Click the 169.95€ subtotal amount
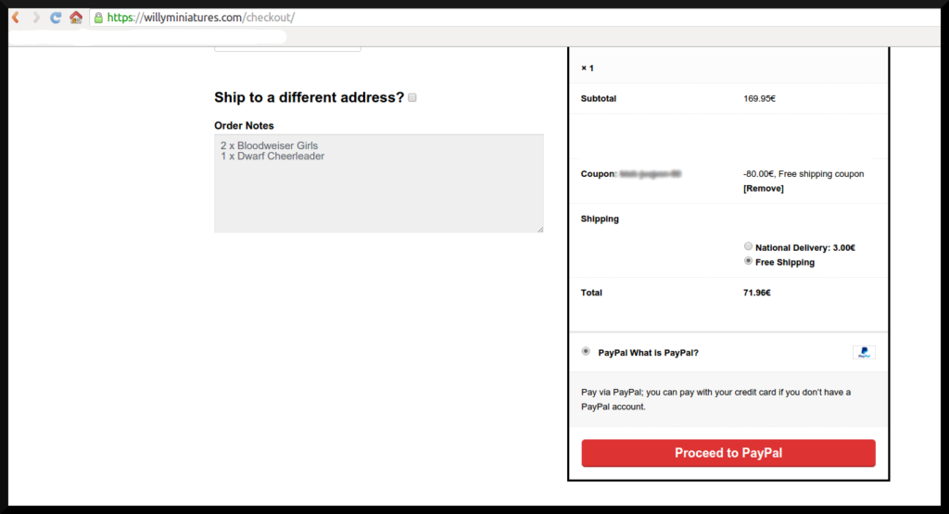949x514 pixels. coord(757,98)
